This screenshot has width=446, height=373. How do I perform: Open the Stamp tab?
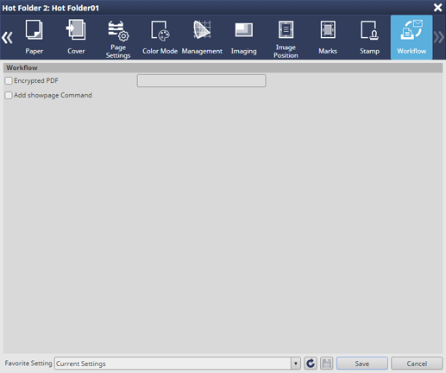tap(369, 37)
